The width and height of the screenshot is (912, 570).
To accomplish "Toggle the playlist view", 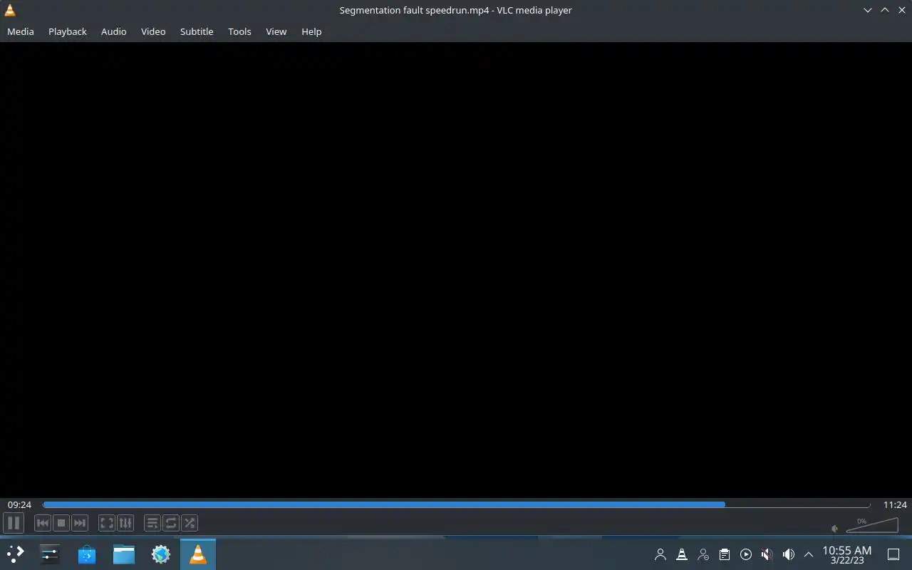I will tap(152, 523).
